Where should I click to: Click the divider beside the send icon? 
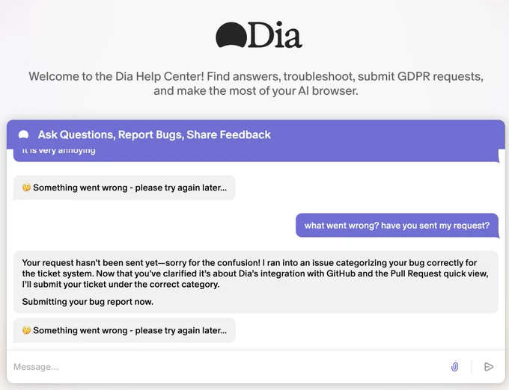pyautogui.click(x=472, y=367)
